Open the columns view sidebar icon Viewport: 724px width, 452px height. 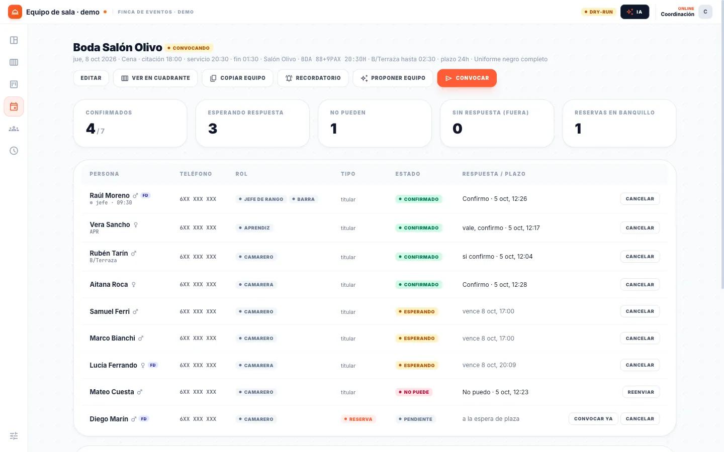point(14,62)
